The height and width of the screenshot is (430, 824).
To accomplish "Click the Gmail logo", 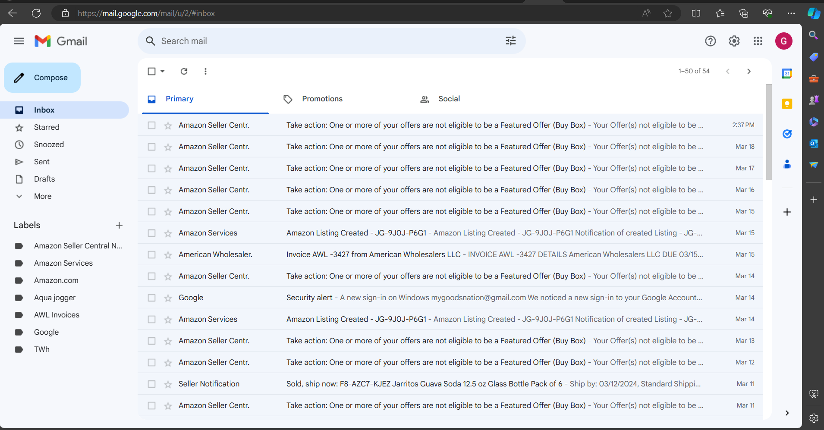I will click(x=61, y=41).
